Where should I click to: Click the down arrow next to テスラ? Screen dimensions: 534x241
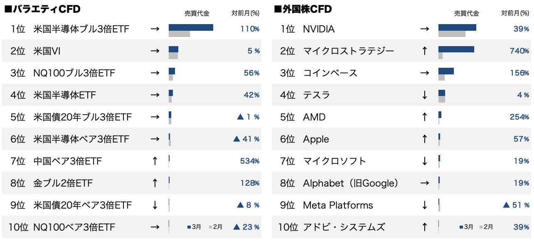pyautogui.click(x=424, y=95)
